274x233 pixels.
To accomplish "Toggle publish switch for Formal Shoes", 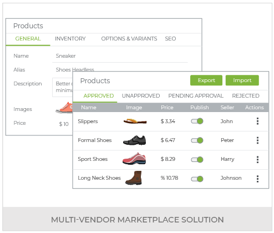I will pyautogui.click(x=197, y=140).
